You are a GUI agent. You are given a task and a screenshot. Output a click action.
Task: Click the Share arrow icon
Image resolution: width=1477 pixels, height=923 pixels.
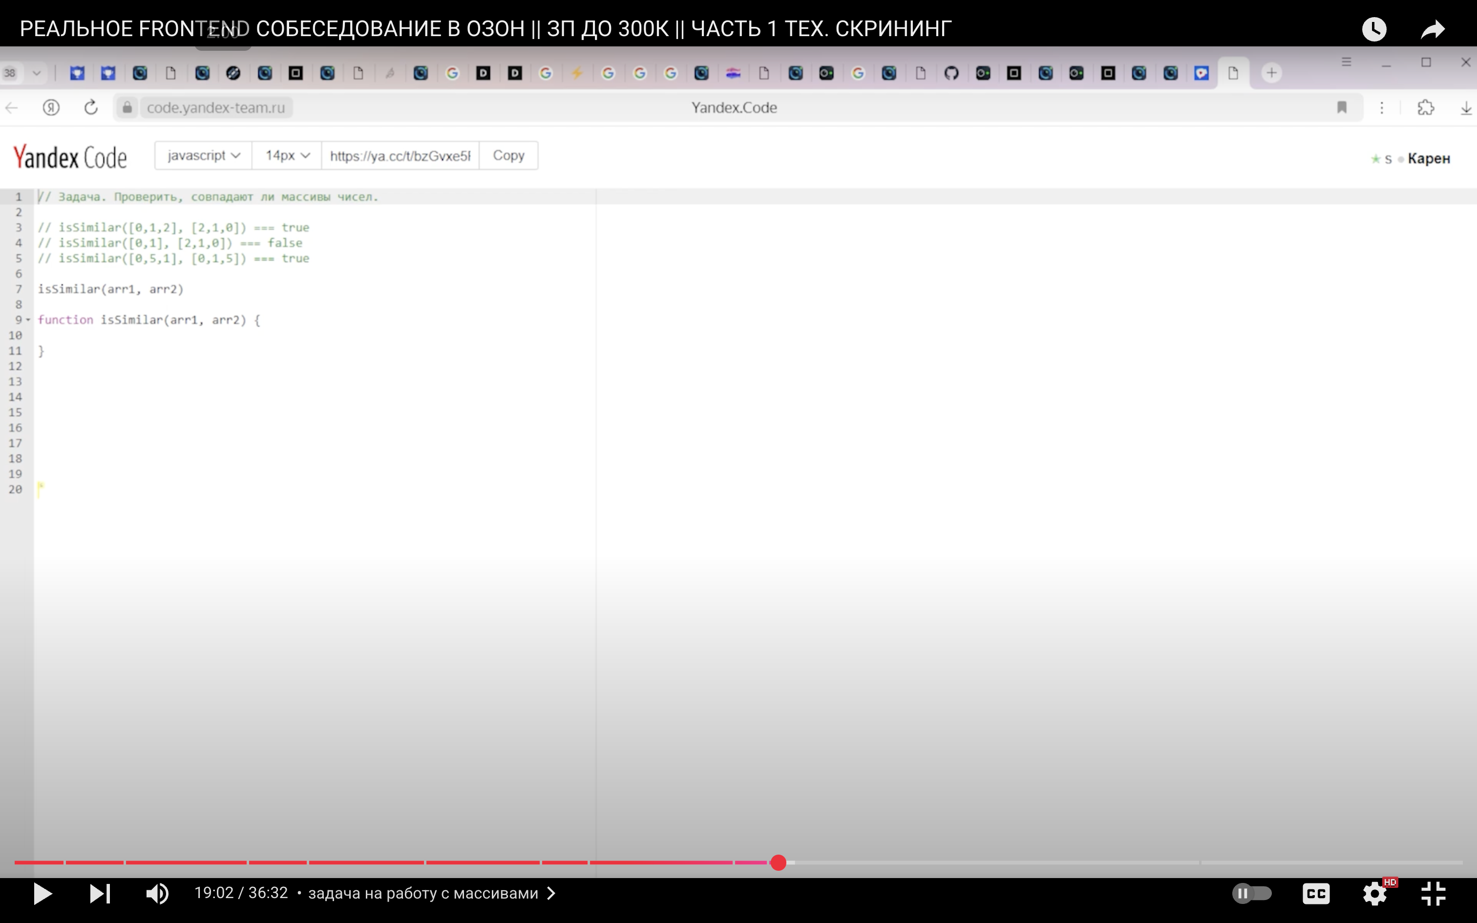point(1433,29)
